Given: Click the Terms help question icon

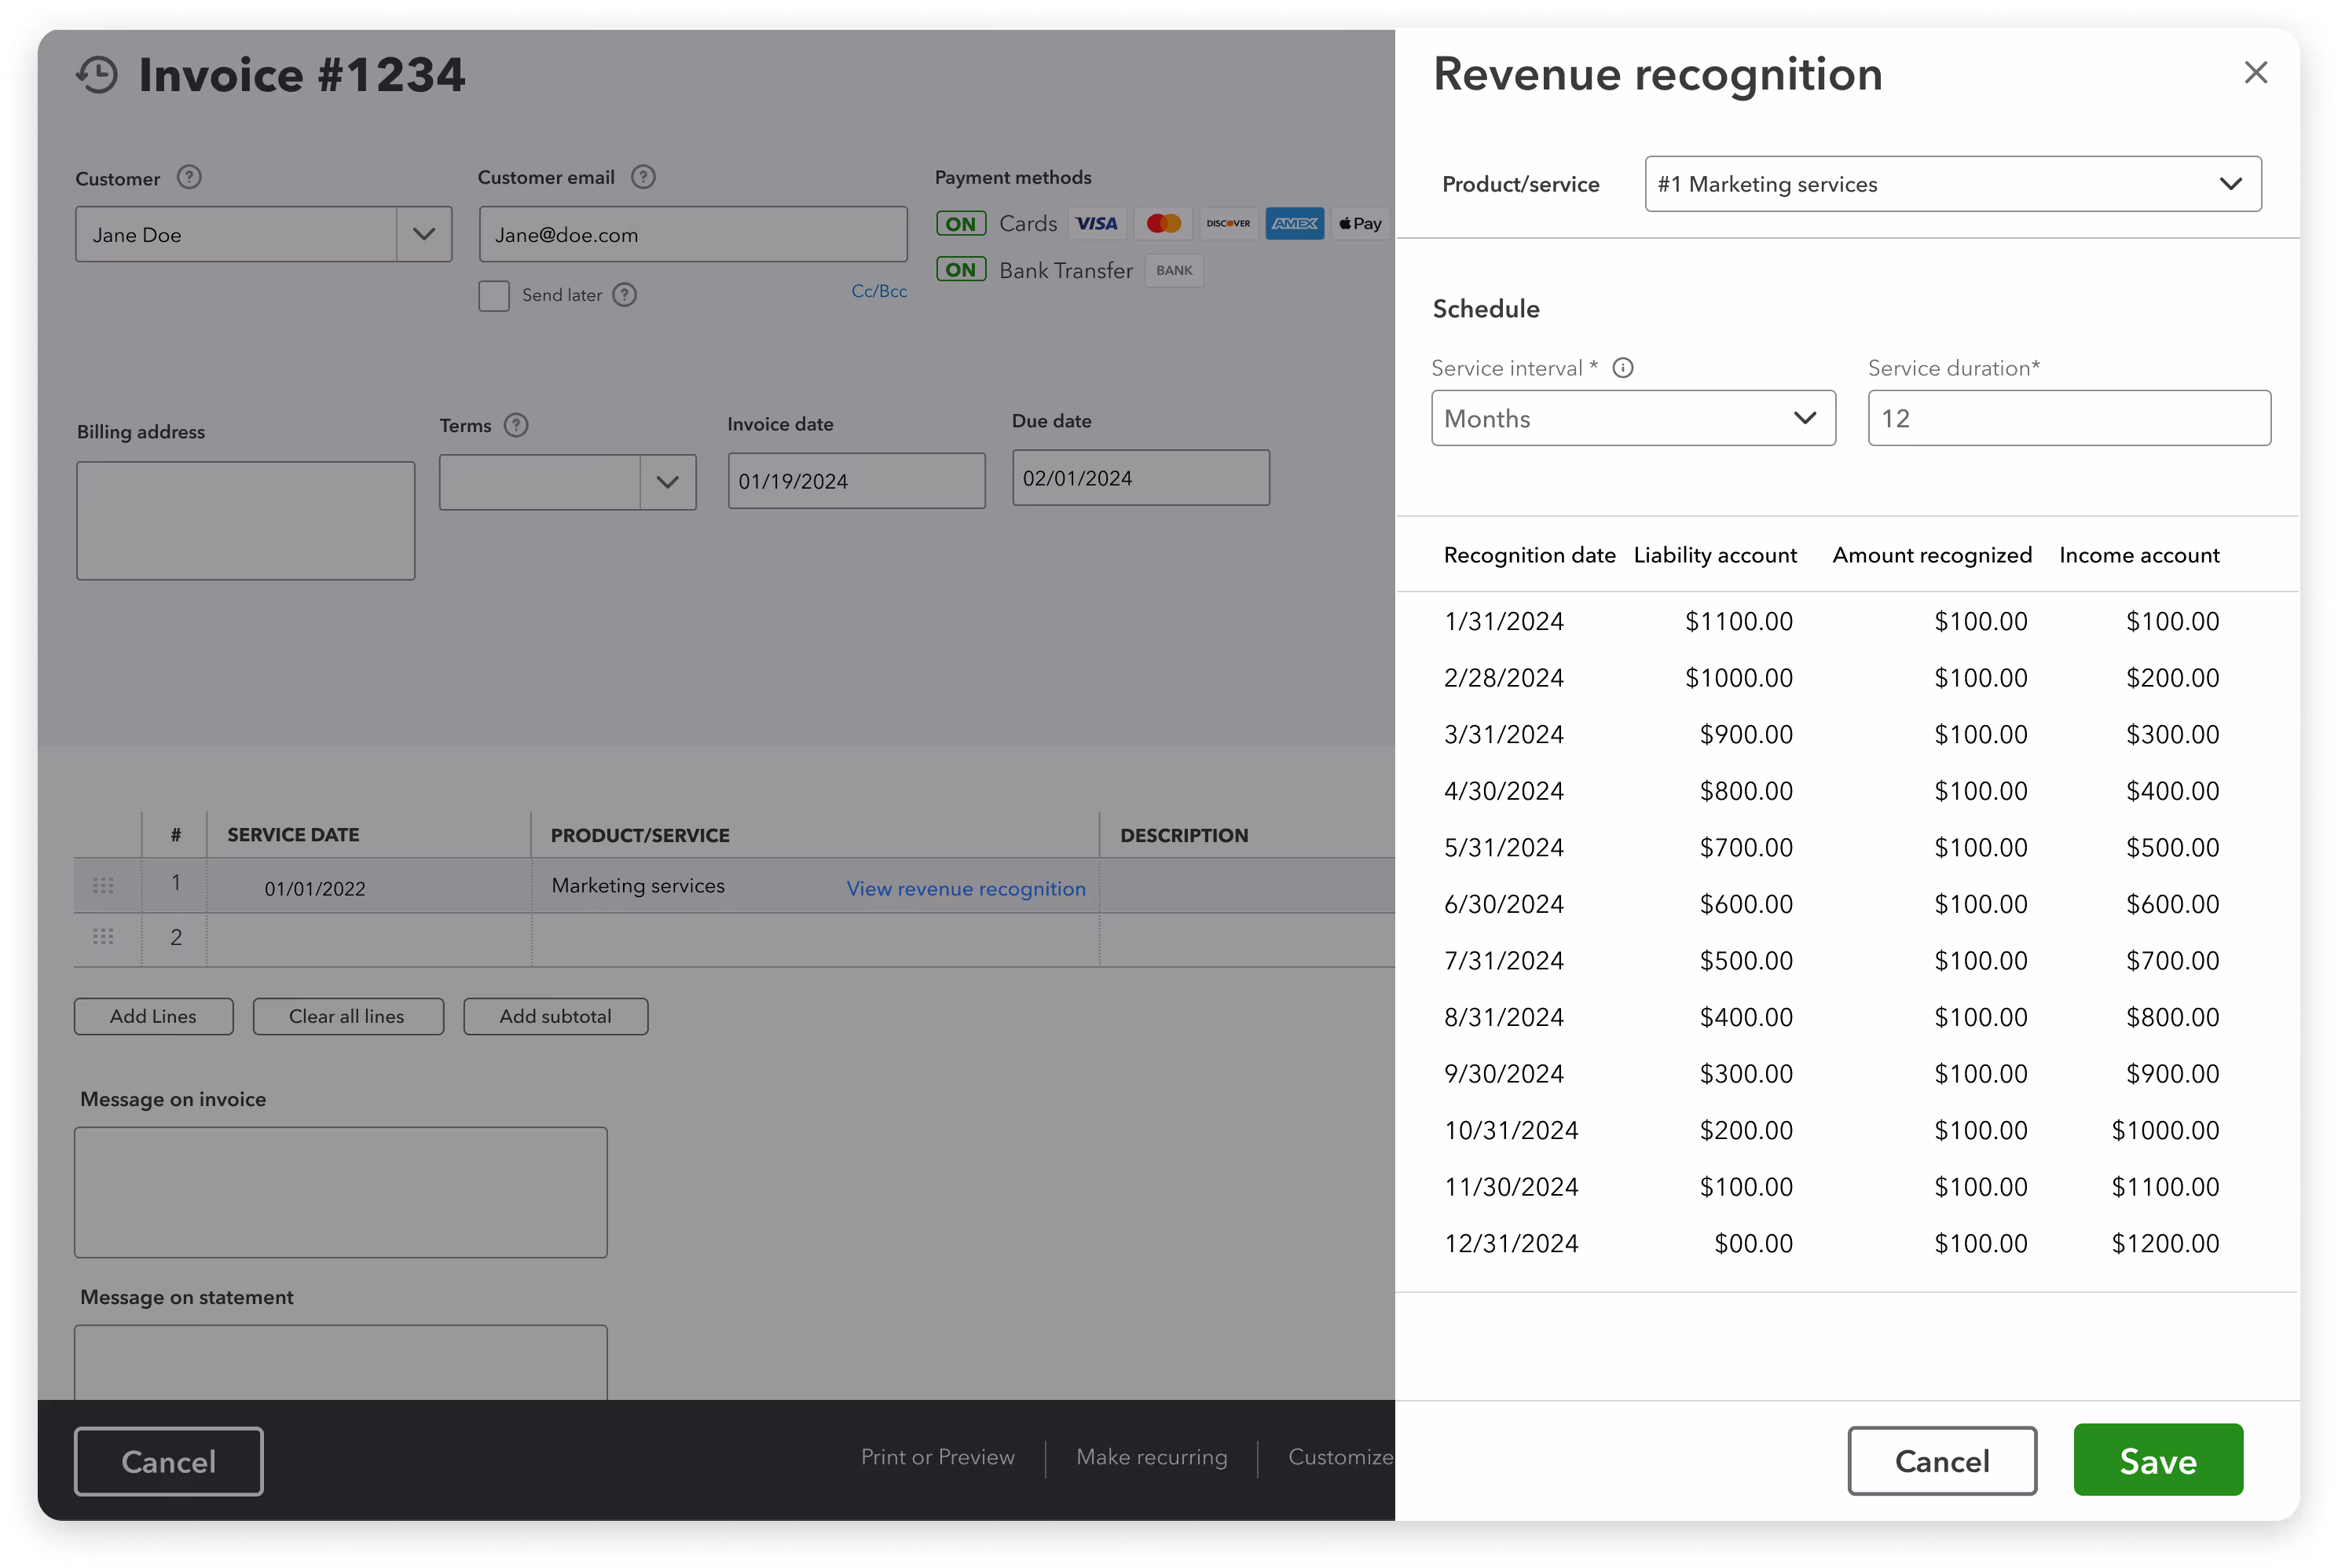Looking at the screenshot, I should point(516,425).
